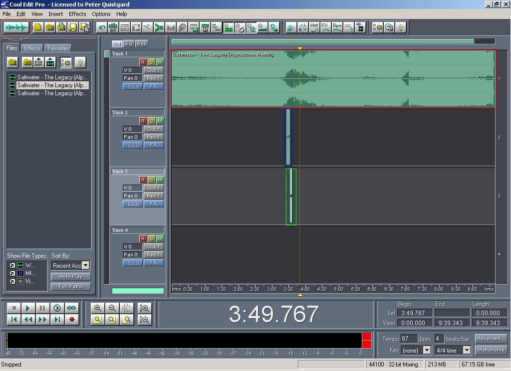Click the edit file waveform icon in Files panel
511x371 pixels.
[x=50, y=62]
